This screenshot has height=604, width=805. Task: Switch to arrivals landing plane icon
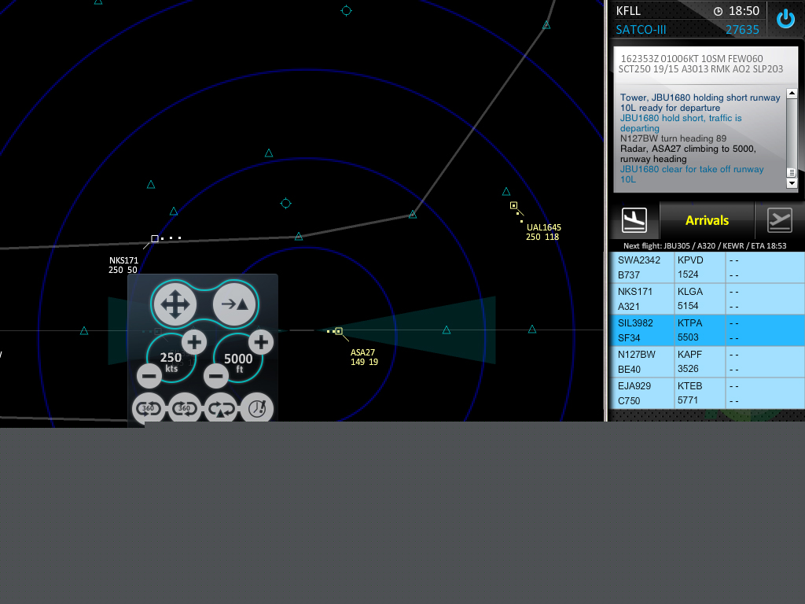point(634,220)
